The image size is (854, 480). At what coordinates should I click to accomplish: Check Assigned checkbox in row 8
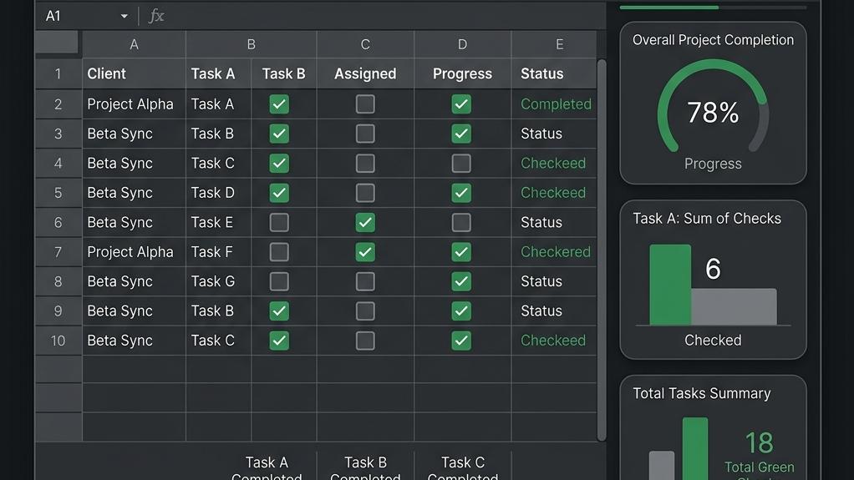pyautogui.click(x=365, y=281)
